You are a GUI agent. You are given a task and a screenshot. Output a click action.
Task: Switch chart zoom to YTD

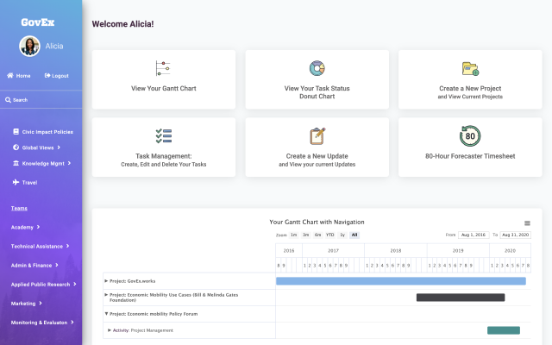[329, 235]
